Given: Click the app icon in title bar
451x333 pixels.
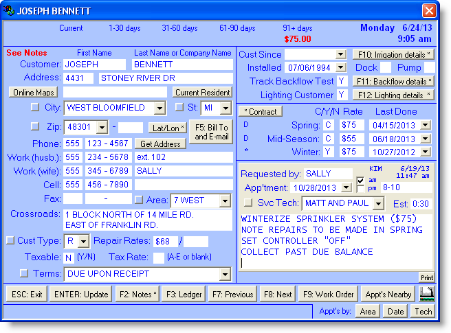Looking at the screenshot, I should point(9,10).
